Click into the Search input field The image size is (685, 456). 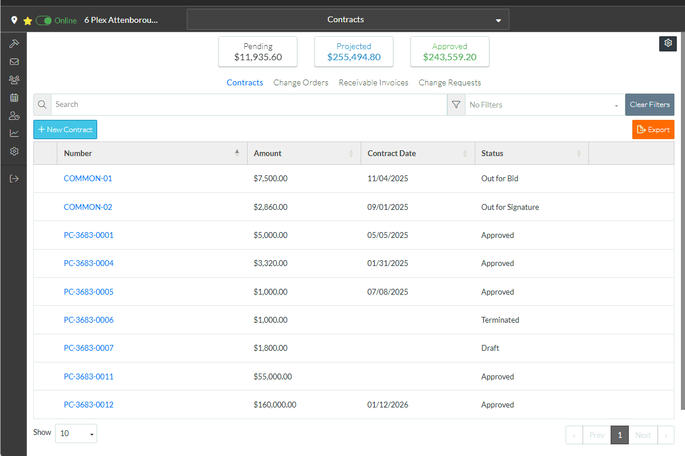(x=249, y=105)
